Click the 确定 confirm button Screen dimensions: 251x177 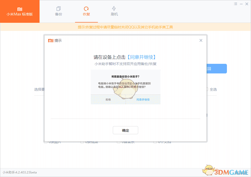(125, 130)
